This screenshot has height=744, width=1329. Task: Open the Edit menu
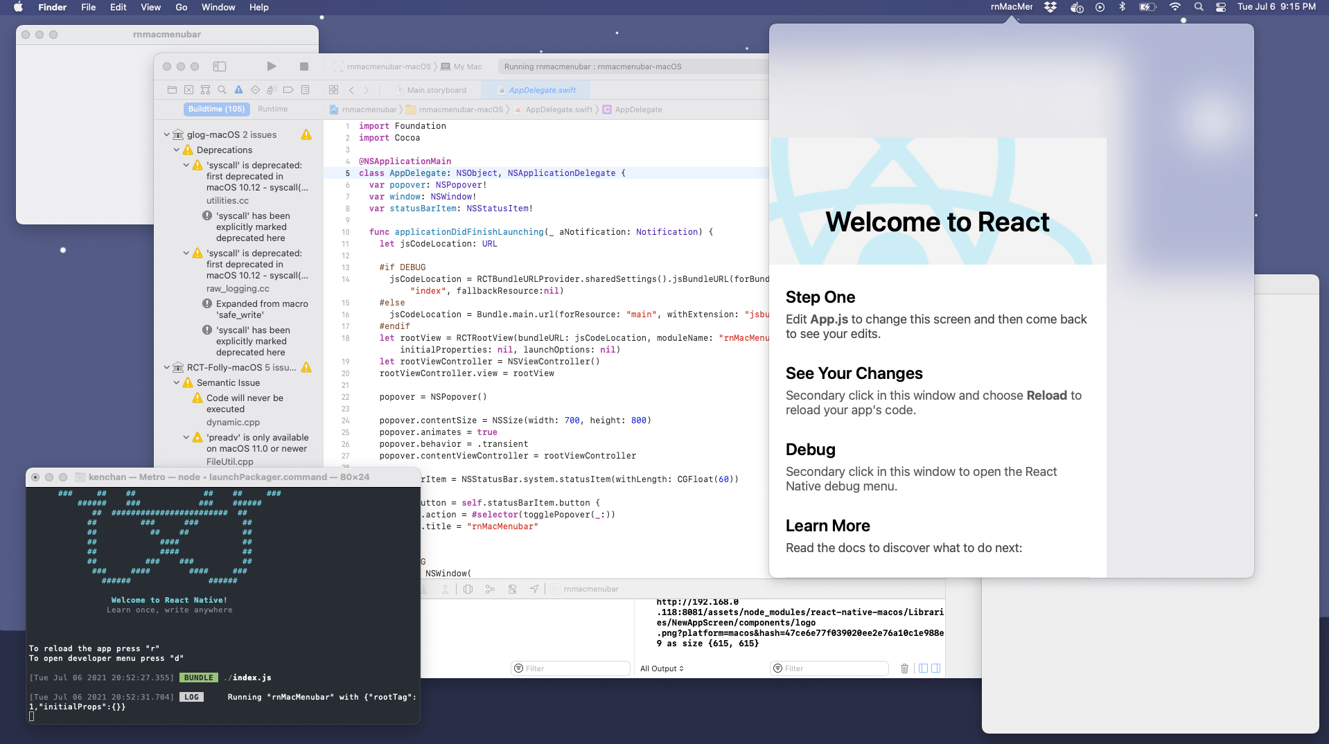coord(118,7)
